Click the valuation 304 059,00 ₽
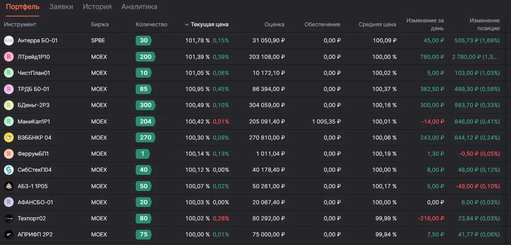The height and width of the screenshot is (245, 511). [267, 105]
